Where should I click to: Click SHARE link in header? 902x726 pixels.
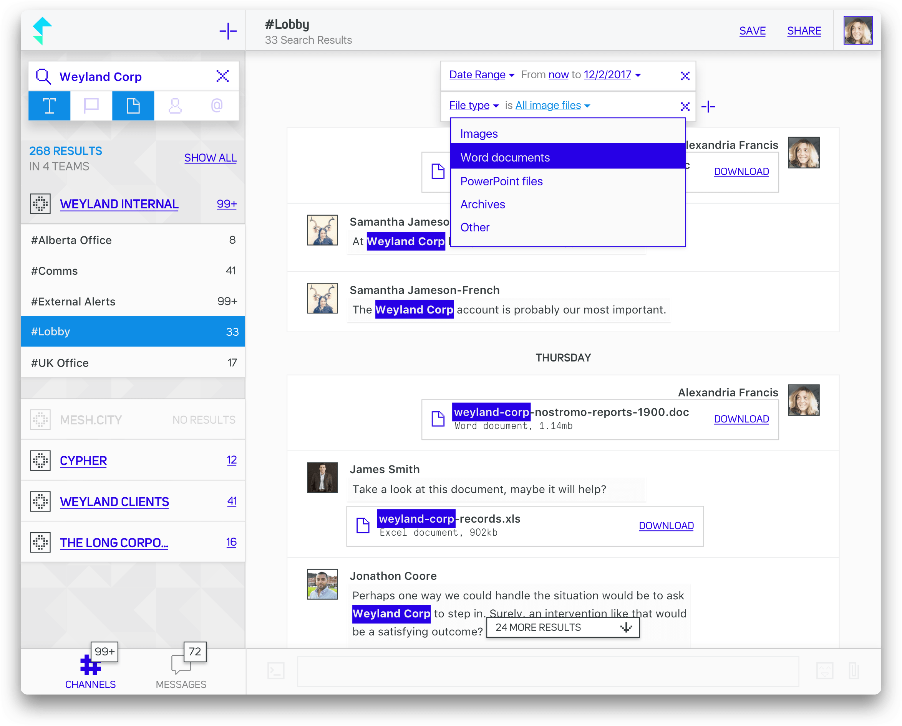coord(804,31)
